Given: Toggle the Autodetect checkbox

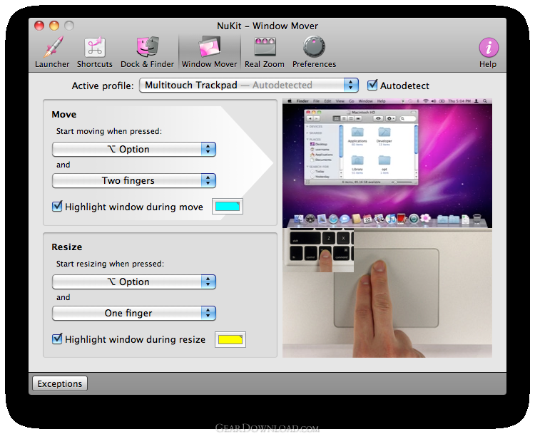Looking at the screenshot, I should (372, 86).
